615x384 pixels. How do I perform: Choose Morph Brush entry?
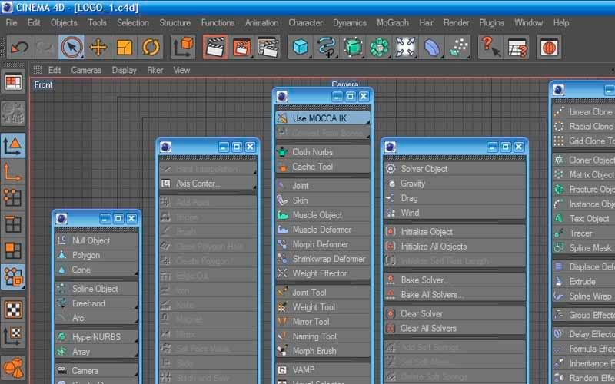coord(322,351)
